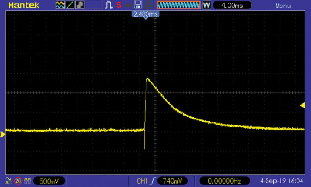Click the rising edge trigger slope icon
This screenshot has width=311, height=187.
[152, 181]
